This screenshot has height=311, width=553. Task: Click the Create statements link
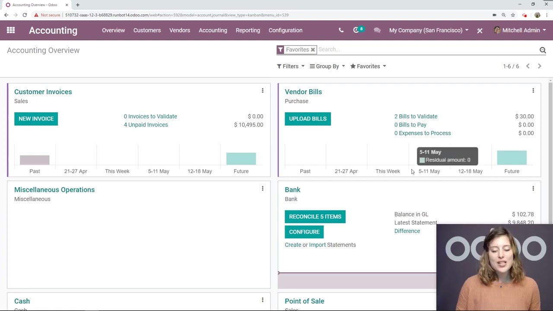pos(293,245)
